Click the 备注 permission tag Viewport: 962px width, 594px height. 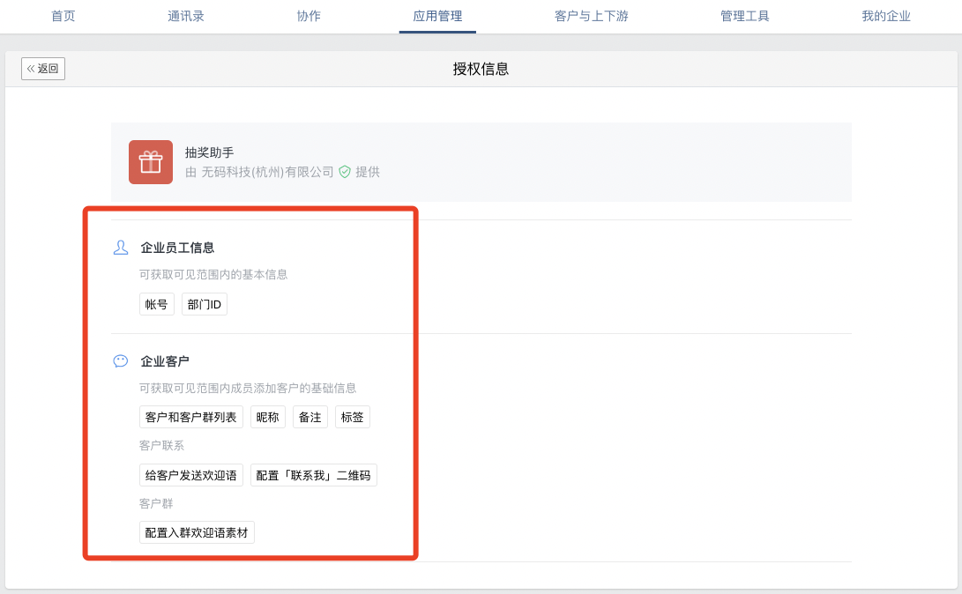click(310, 418)
